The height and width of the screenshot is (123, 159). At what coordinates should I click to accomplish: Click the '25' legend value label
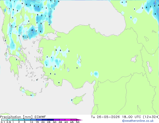point(49,122)
